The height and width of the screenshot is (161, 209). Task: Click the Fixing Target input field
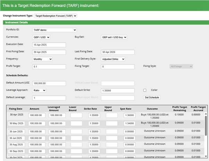[x=118, y=67]
